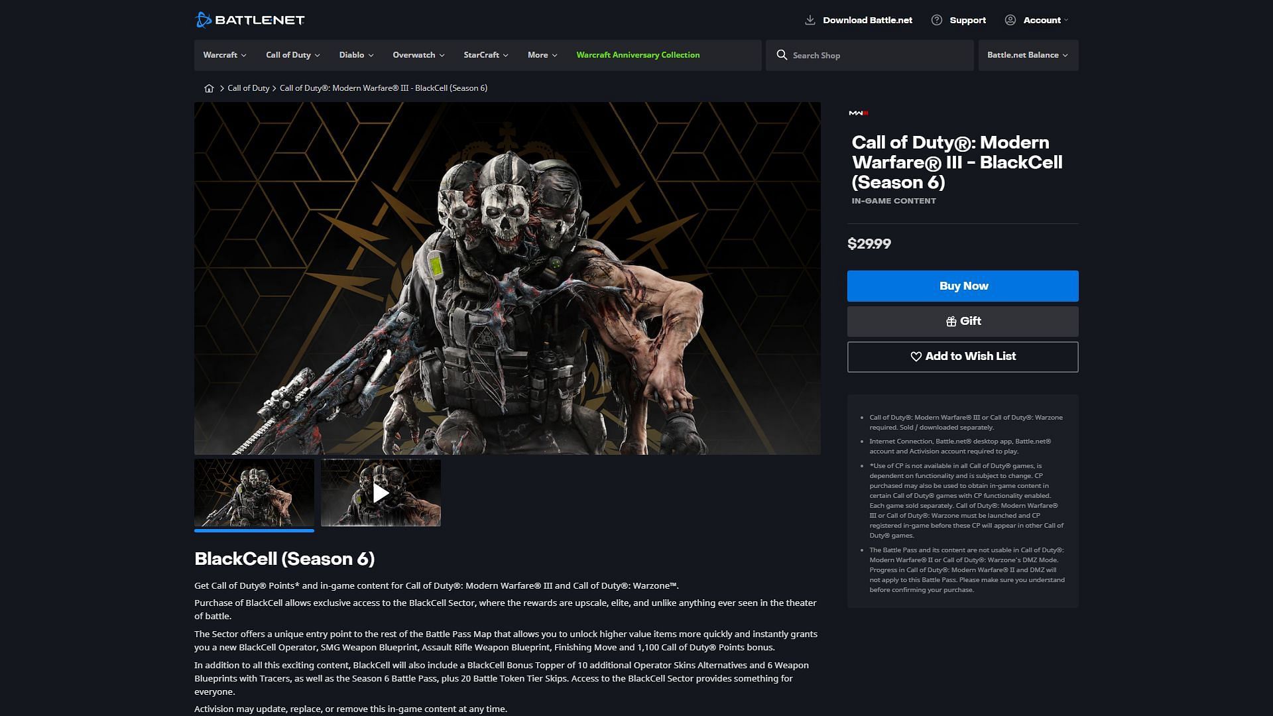Expand the Call of Duty navigation dropdown
Viewport: 1273px width, 716px height.
coord(293,55)
